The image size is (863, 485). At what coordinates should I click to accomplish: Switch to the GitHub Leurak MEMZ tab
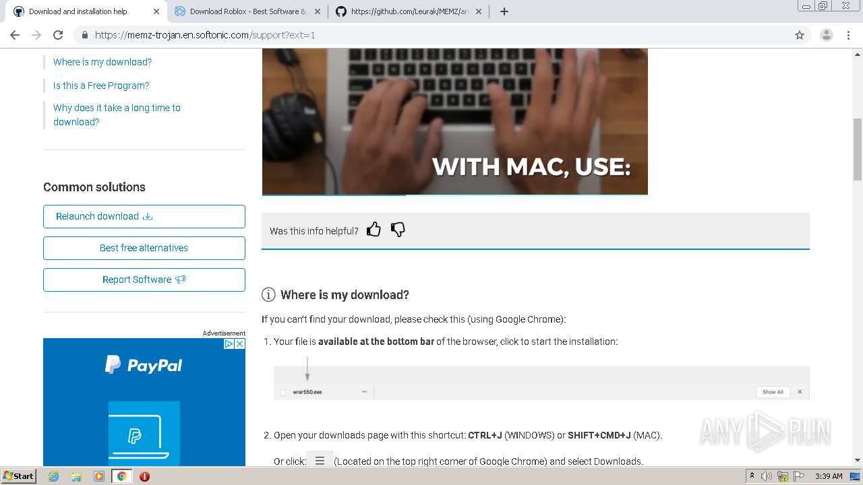point(409,11)
